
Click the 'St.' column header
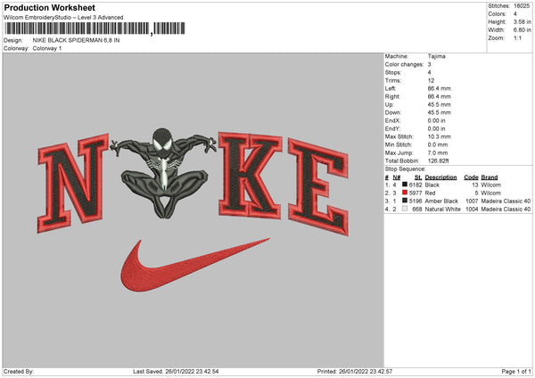click(x=418, y=177)
